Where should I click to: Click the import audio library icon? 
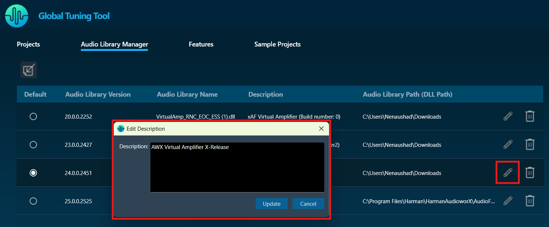pyautogui.click(x=29, y=70)
